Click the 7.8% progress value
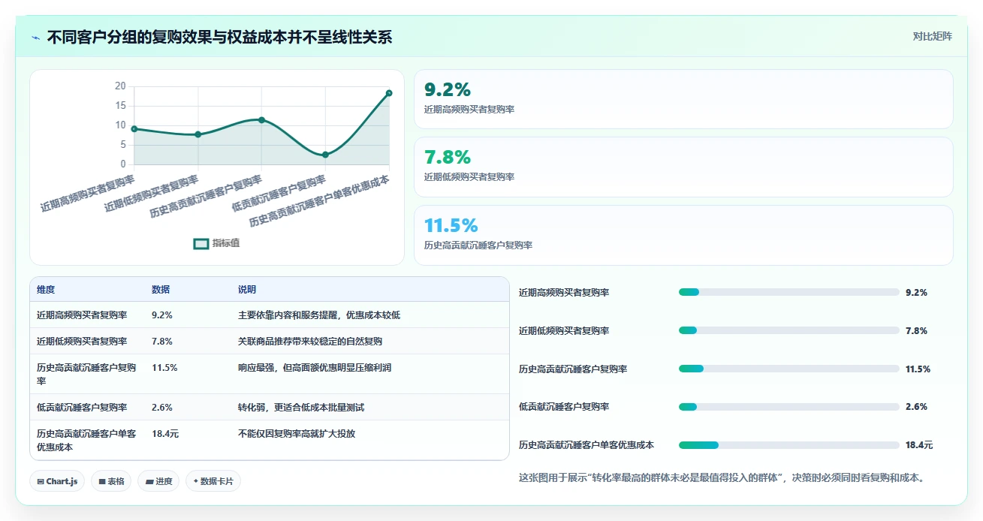The width and height of the screenshot is (983, 521). pos(916,331)
